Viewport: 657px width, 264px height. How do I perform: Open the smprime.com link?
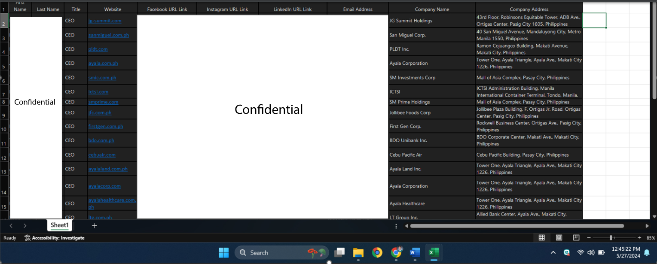point(104,102)
